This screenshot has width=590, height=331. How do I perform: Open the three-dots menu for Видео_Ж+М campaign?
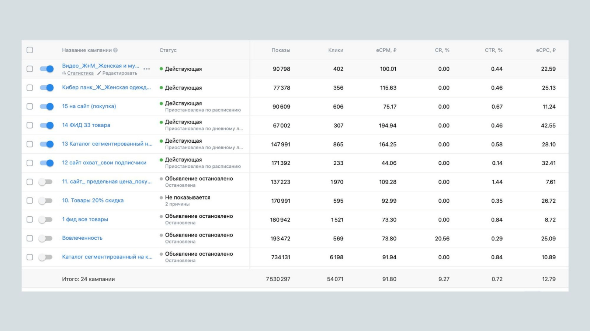[147, 69]
